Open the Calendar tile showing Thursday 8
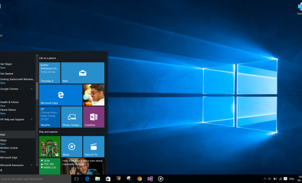Image resolution: width=302 pixels, height=183 pixels. click(x=50, y=73)
